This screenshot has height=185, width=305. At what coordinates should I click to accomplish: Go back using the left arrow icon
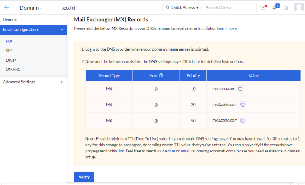point(7,8)
